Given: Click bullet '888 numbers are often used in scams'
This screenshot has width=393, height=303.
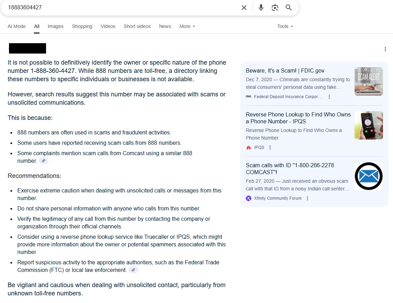Looking at the screenshot, I should click(x=94, y=133).
